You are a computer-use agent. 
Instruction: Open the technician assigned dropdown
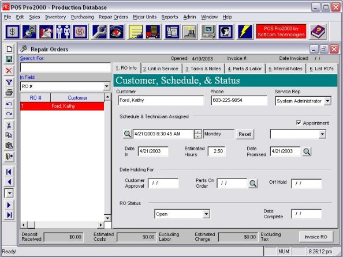pyautogui.click(x=322, y=134)
